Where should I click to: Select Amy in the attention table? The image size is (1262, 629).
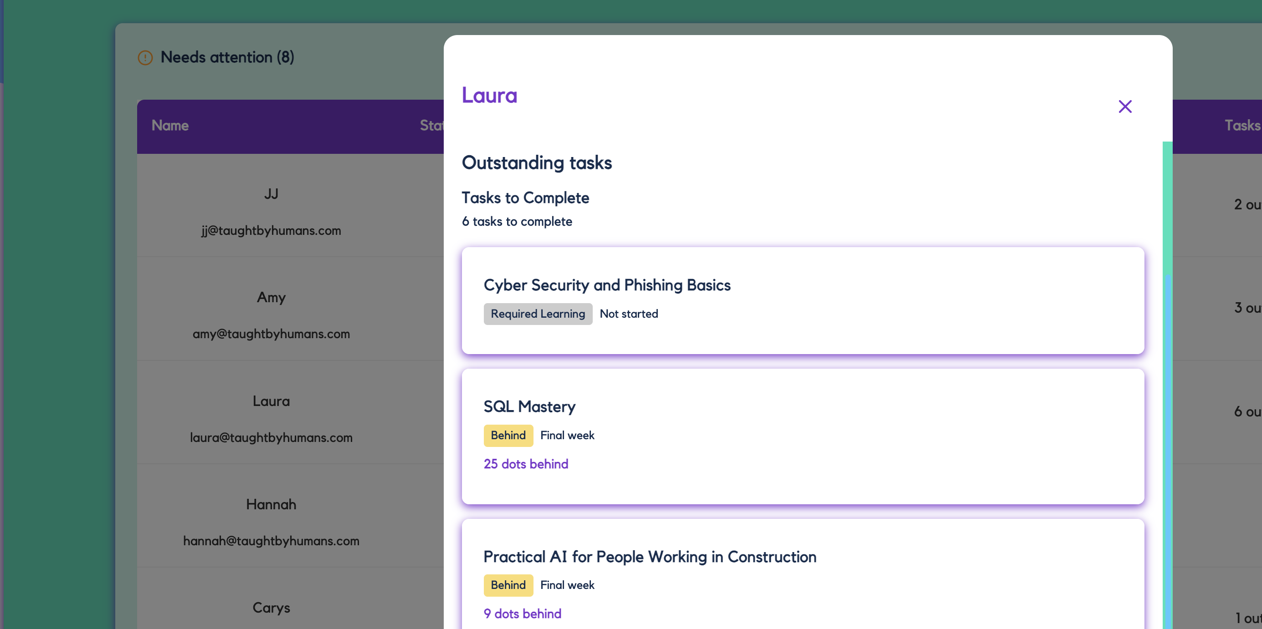pos(271,297)
